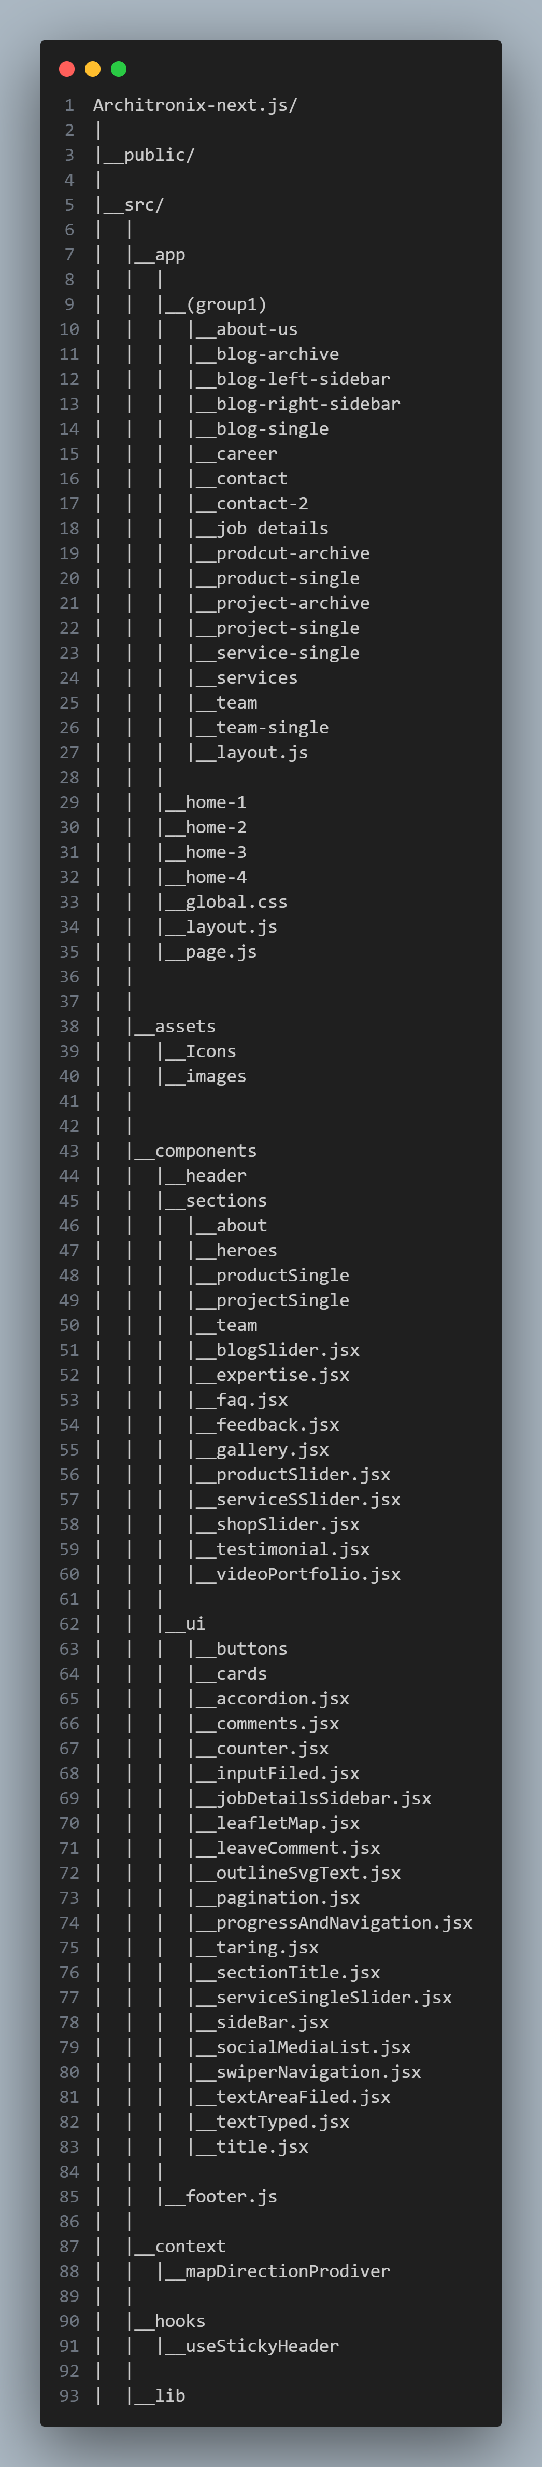
Task: Expand the src folder entry
Action: point(144,205)
